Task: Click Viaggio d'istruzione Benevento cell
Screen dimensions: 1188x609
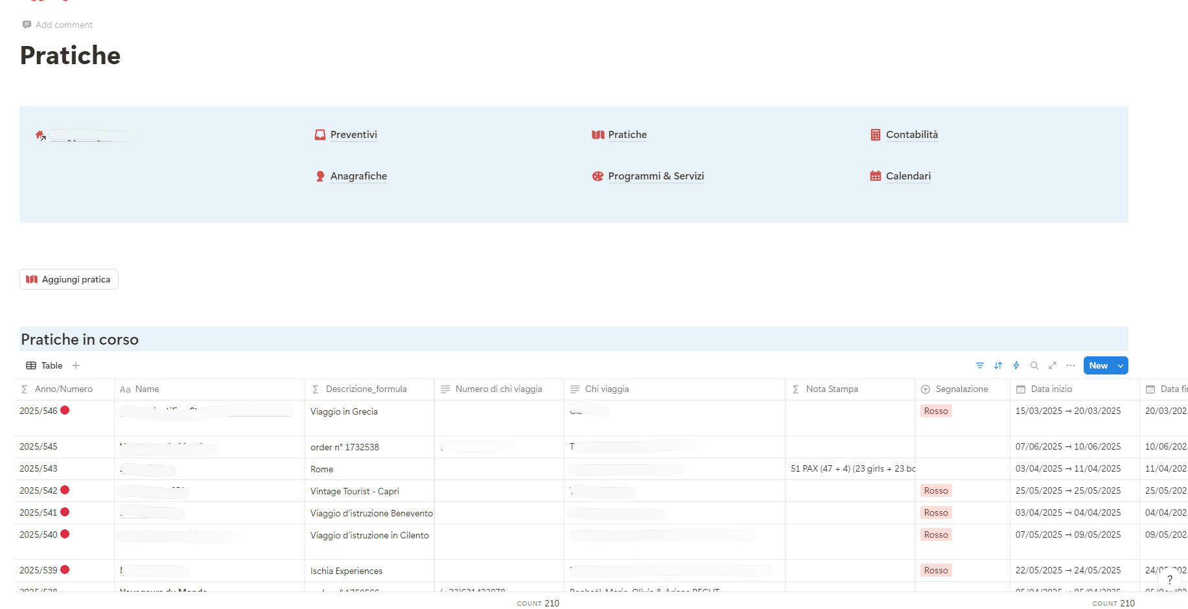Action: click(369, 513)
